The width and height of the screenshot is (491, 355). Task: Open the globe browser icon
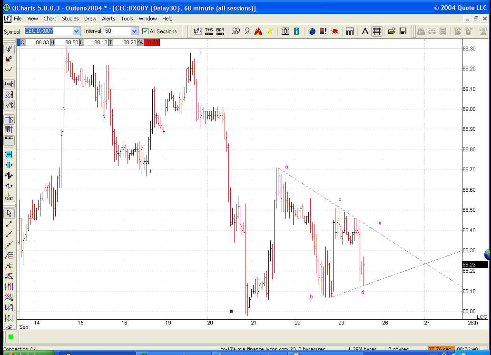(312, 31)
